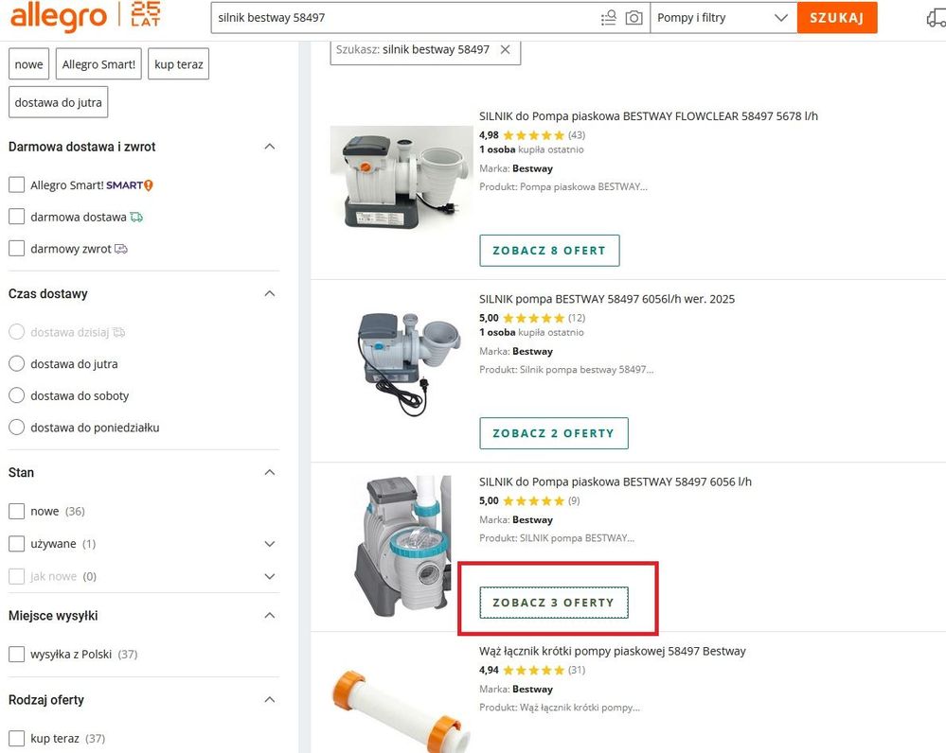Click the advanced search list icon
Viewport: 946px width, 753px height.
609,18
